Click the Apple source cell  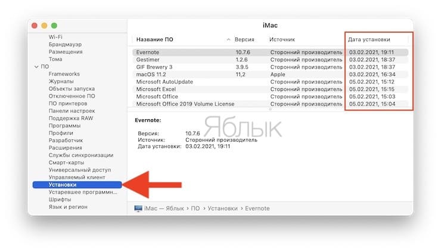(x=278, y=74)
